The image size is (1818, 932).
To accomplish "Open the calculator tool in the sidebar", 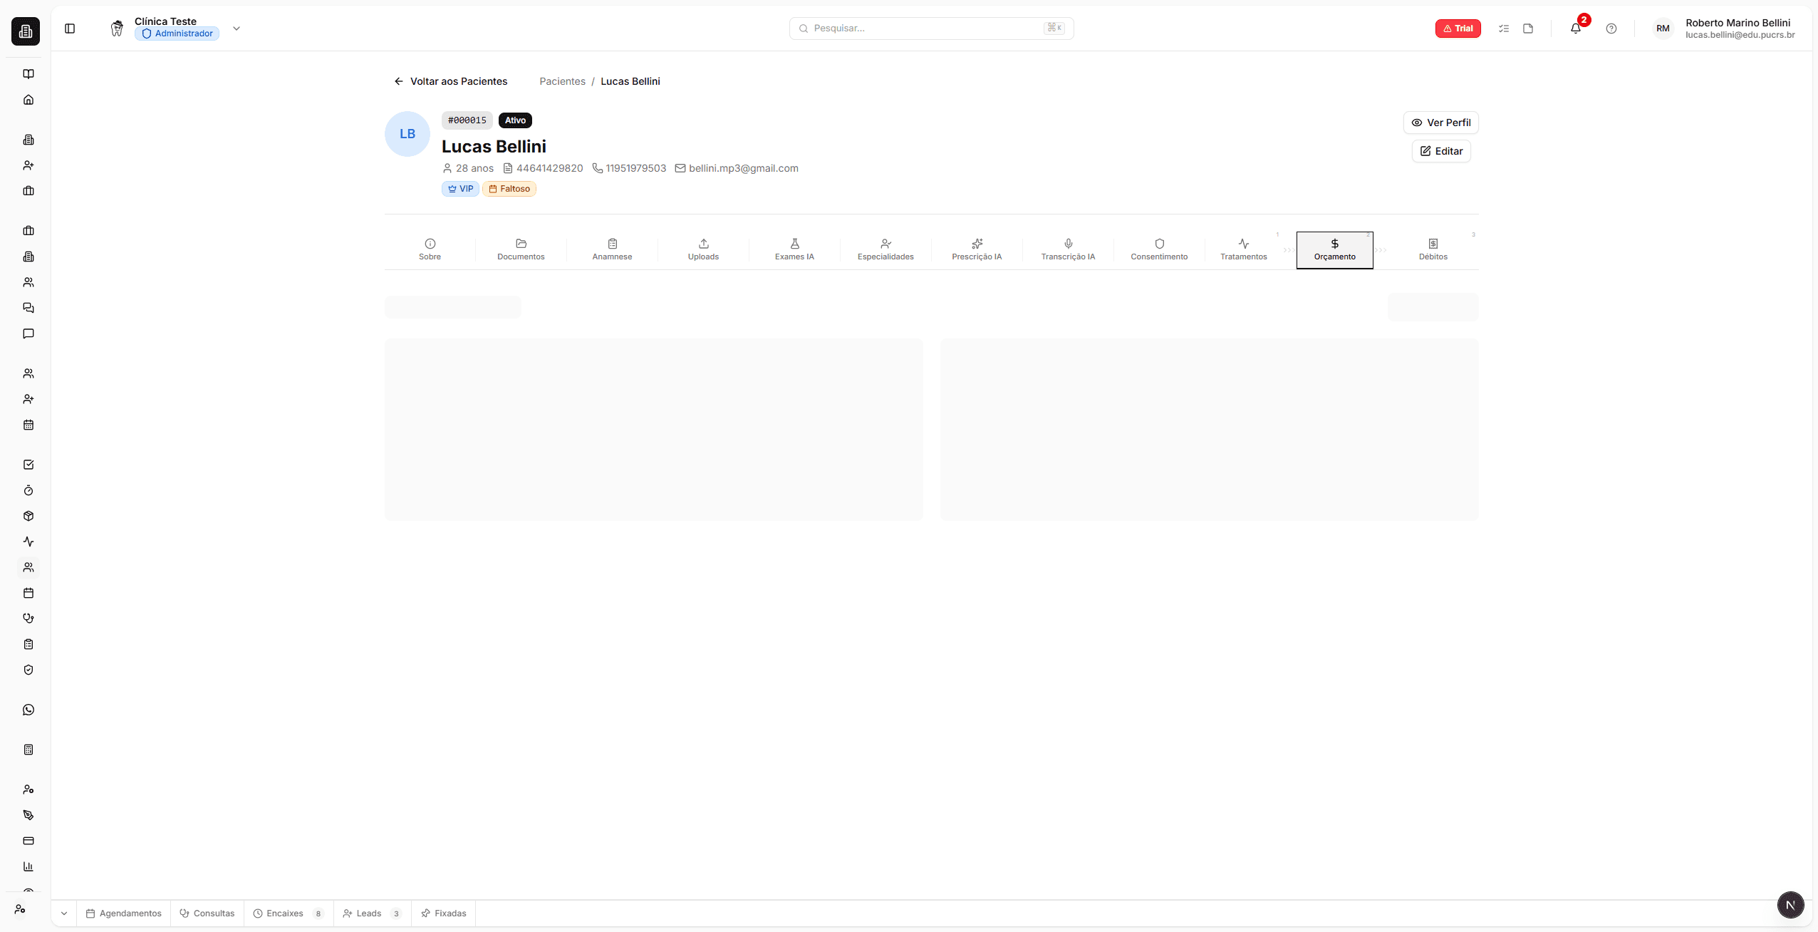I will pos(28,749).
